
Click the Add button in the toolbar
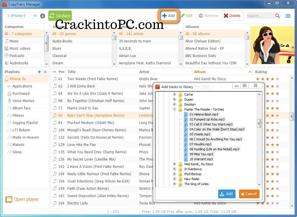point(168,16)
